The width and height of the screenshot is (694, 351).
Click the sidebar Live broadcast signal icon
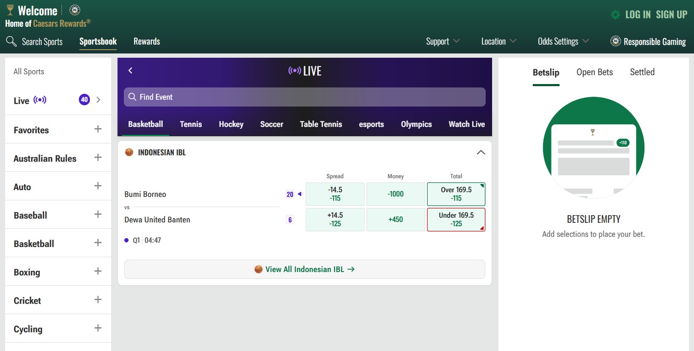(40, 100)
